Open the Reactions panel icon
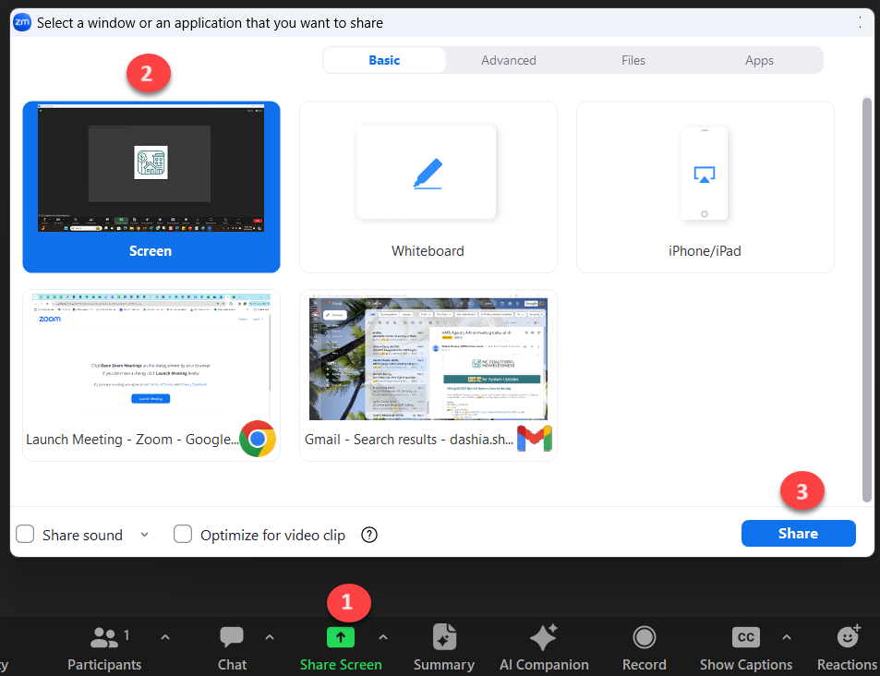This screenshot has height=676, width=880. coord(847,636)
